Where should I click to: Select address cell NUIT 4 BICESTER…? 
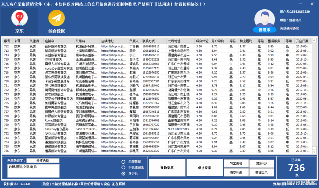(x=180, y=129)
